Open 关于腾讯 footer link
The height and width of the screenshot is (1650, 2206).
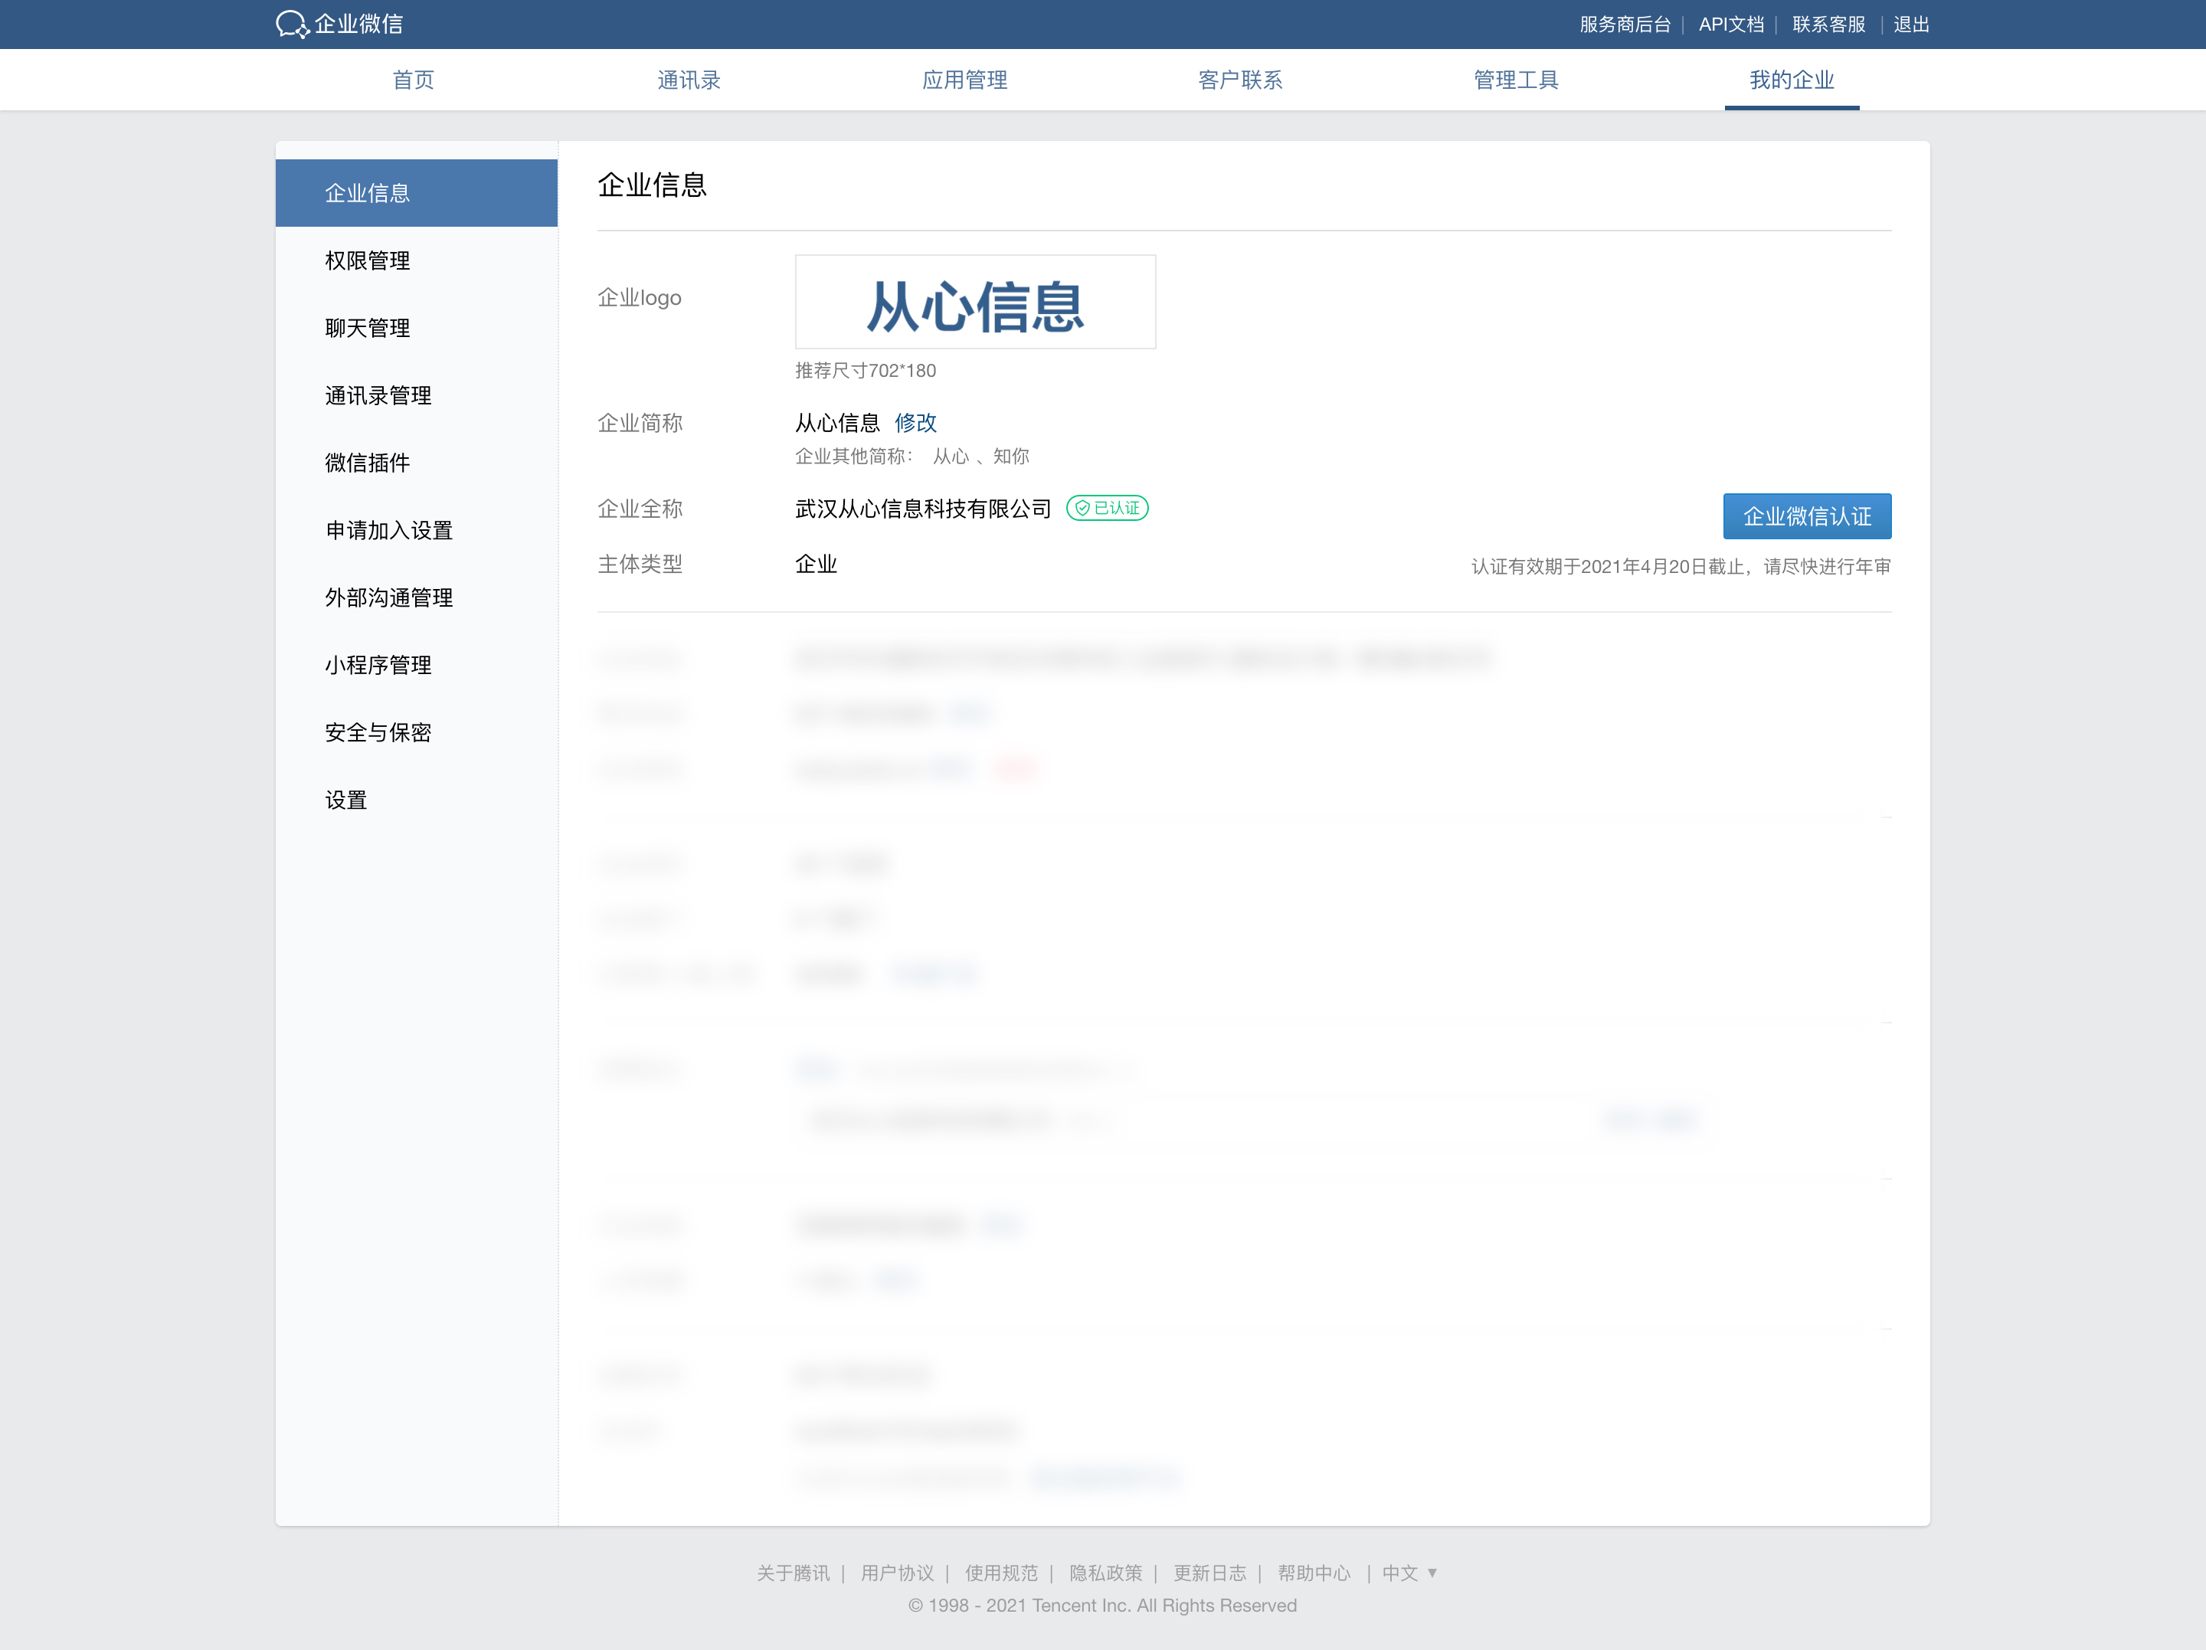(792, 1573)
